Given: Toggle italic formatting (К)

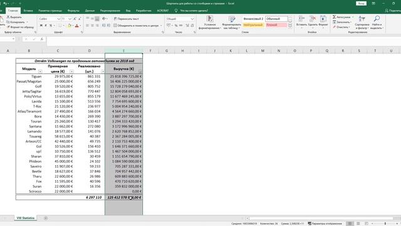Looking at the screenshot, I should 46,25.
